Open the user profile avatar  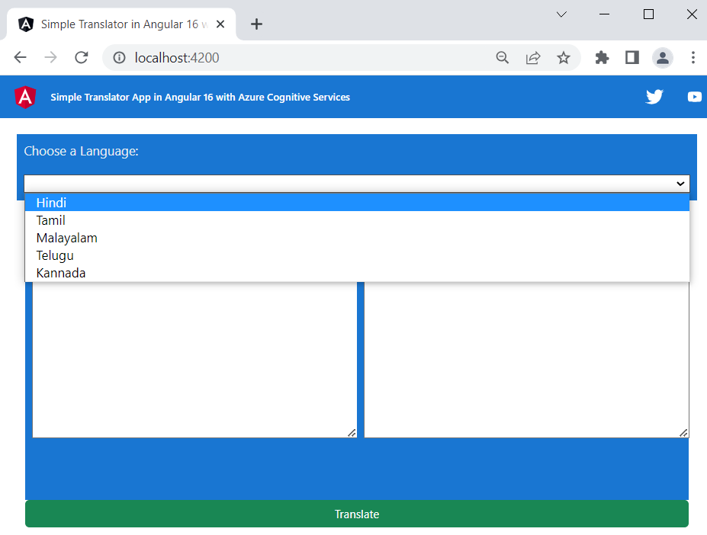coord(662,58)
